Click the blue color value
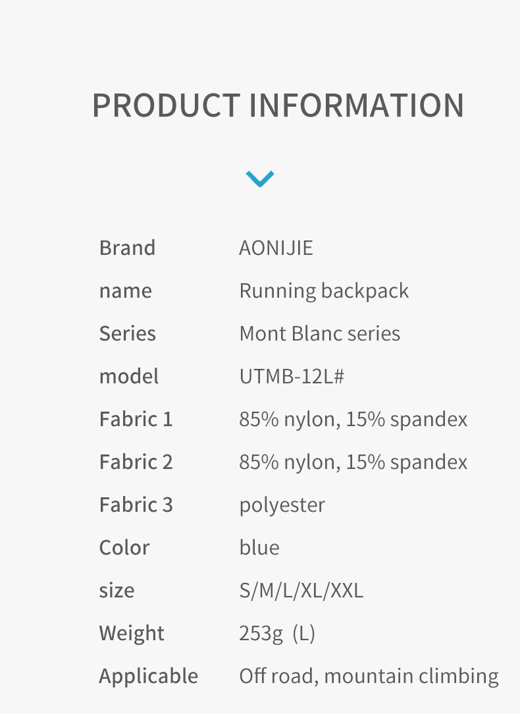Screen dimensions: 520x714 point(259,548)
